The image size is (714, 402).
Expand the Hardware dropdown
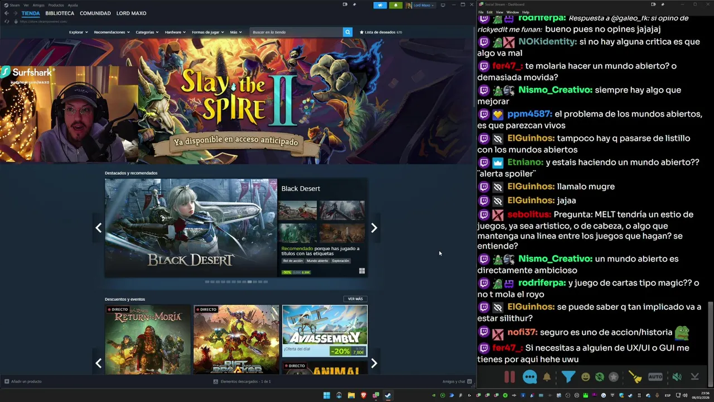[x=175, y=32]
